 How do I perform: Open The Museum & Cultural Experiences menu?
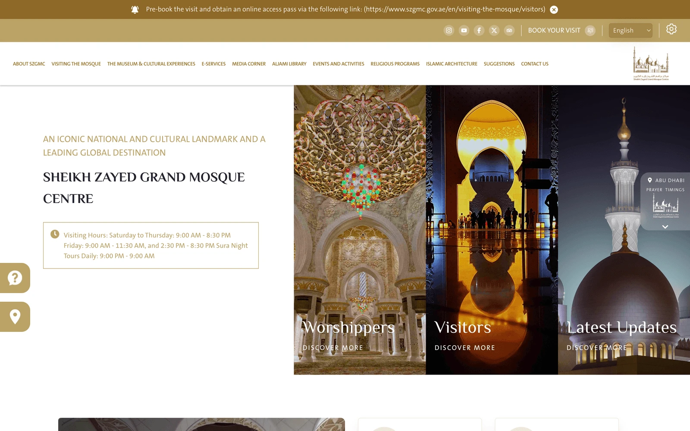click(x=151, y=64)
